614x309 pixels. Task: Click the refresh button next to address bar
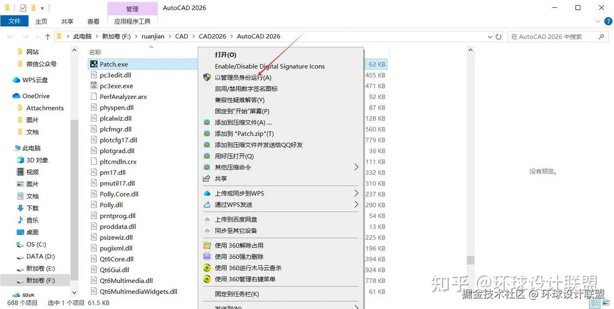pyautogui.click(x=498, y=37)
